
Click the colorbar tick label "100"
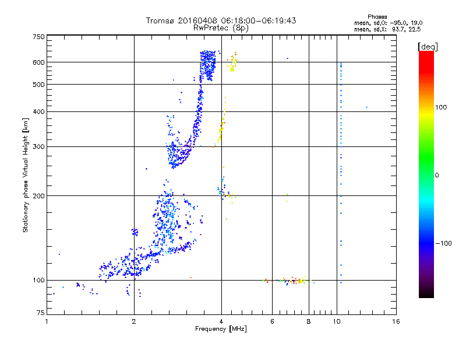coord(441,107)
